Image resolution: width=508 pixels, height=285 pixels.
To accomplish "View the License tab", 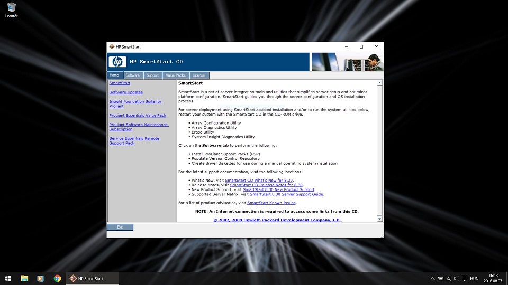I will point(198,75).
